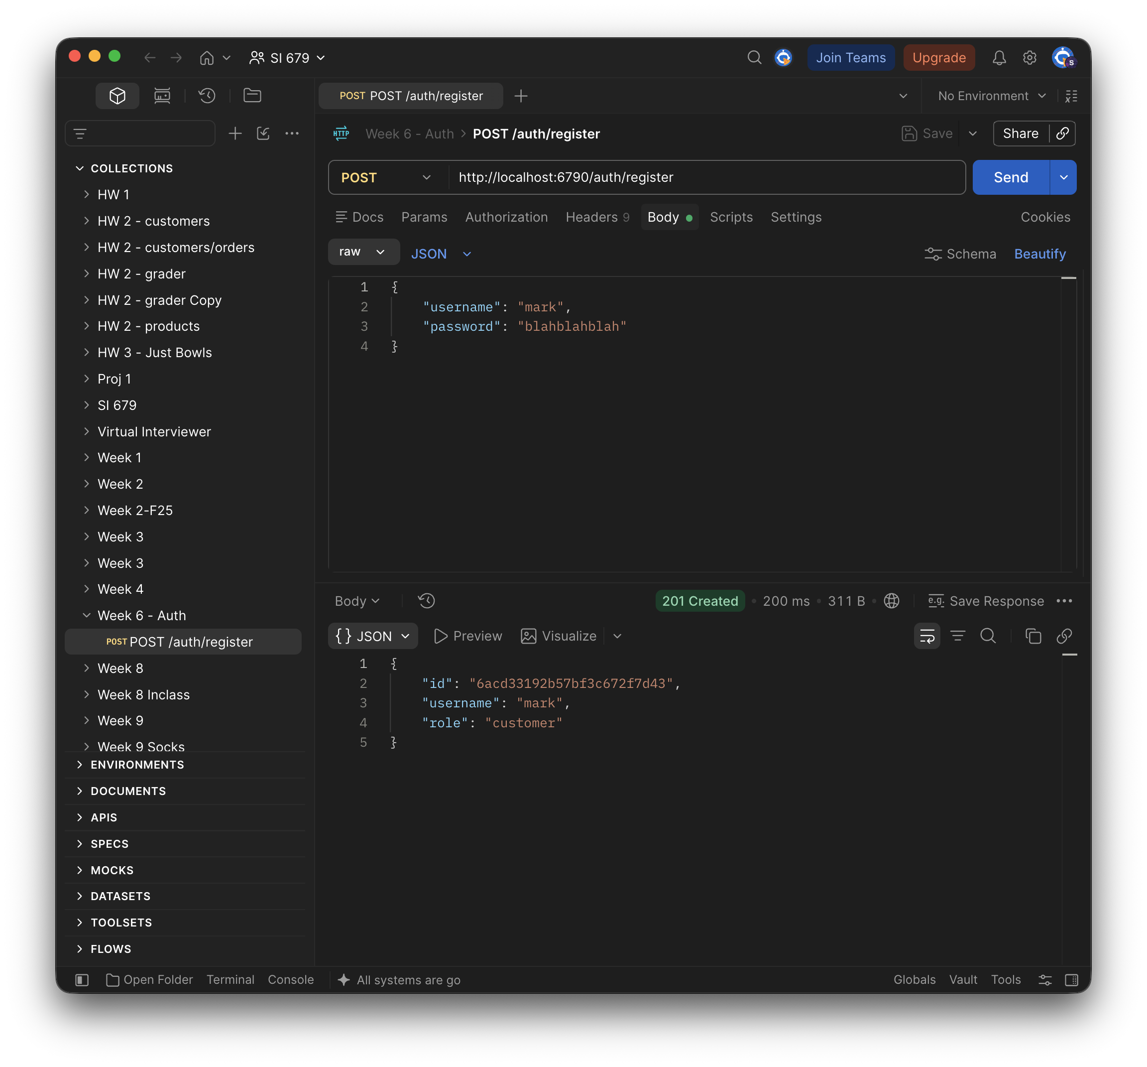Open the Console in the status bar
This screenshot has height=1067, width=1147.
coord(291,980)
